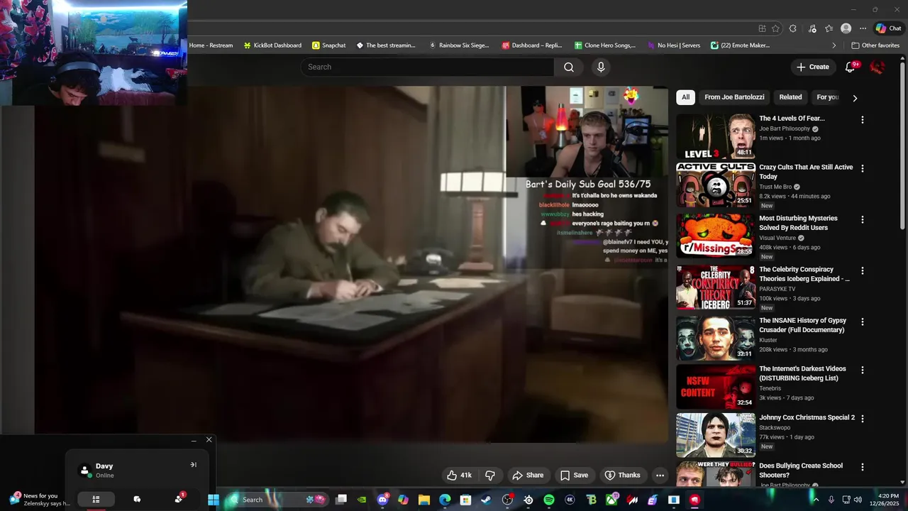Viewport: 908px width, 511px height.
Task: Open File Explorer from taskbar
Action: pyautogui.click(x=424, y=500)
